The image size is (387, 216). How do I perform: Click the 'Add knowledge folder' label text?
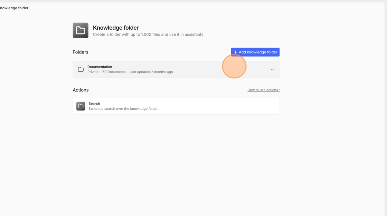tap(258, 52)
